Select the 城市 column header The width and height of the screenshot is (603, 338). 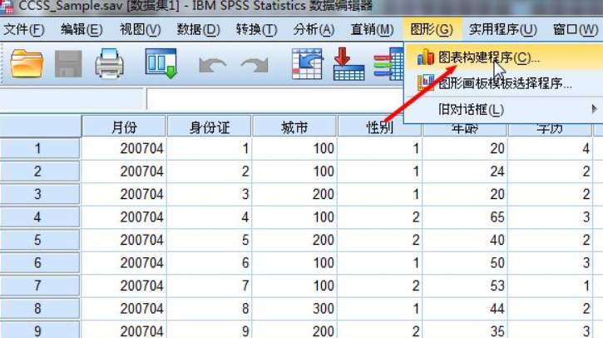[x=294, y=127]
